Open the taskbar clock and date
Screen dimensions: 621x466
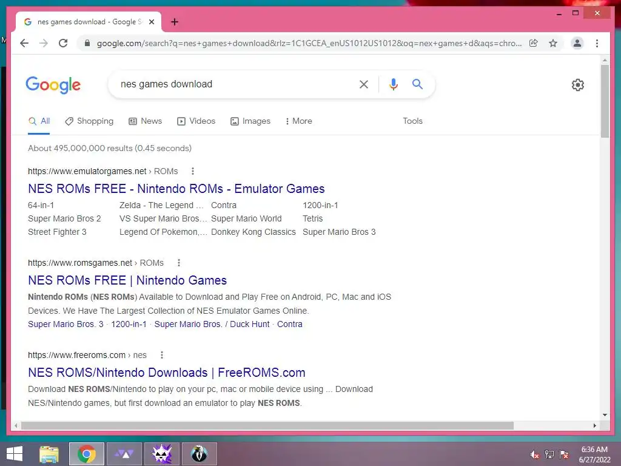pos(594,454)
